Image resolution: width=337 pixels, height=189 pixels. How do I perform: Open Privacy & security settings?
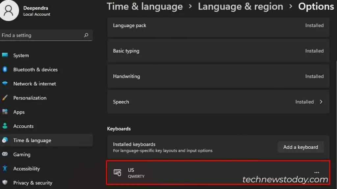pyautogui.click(x=33, y=182)
